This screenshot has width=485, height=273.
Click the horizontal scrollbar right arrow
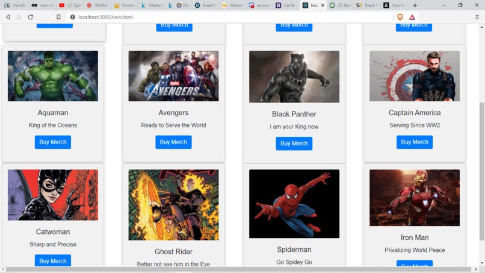click(x=476, y=269)
